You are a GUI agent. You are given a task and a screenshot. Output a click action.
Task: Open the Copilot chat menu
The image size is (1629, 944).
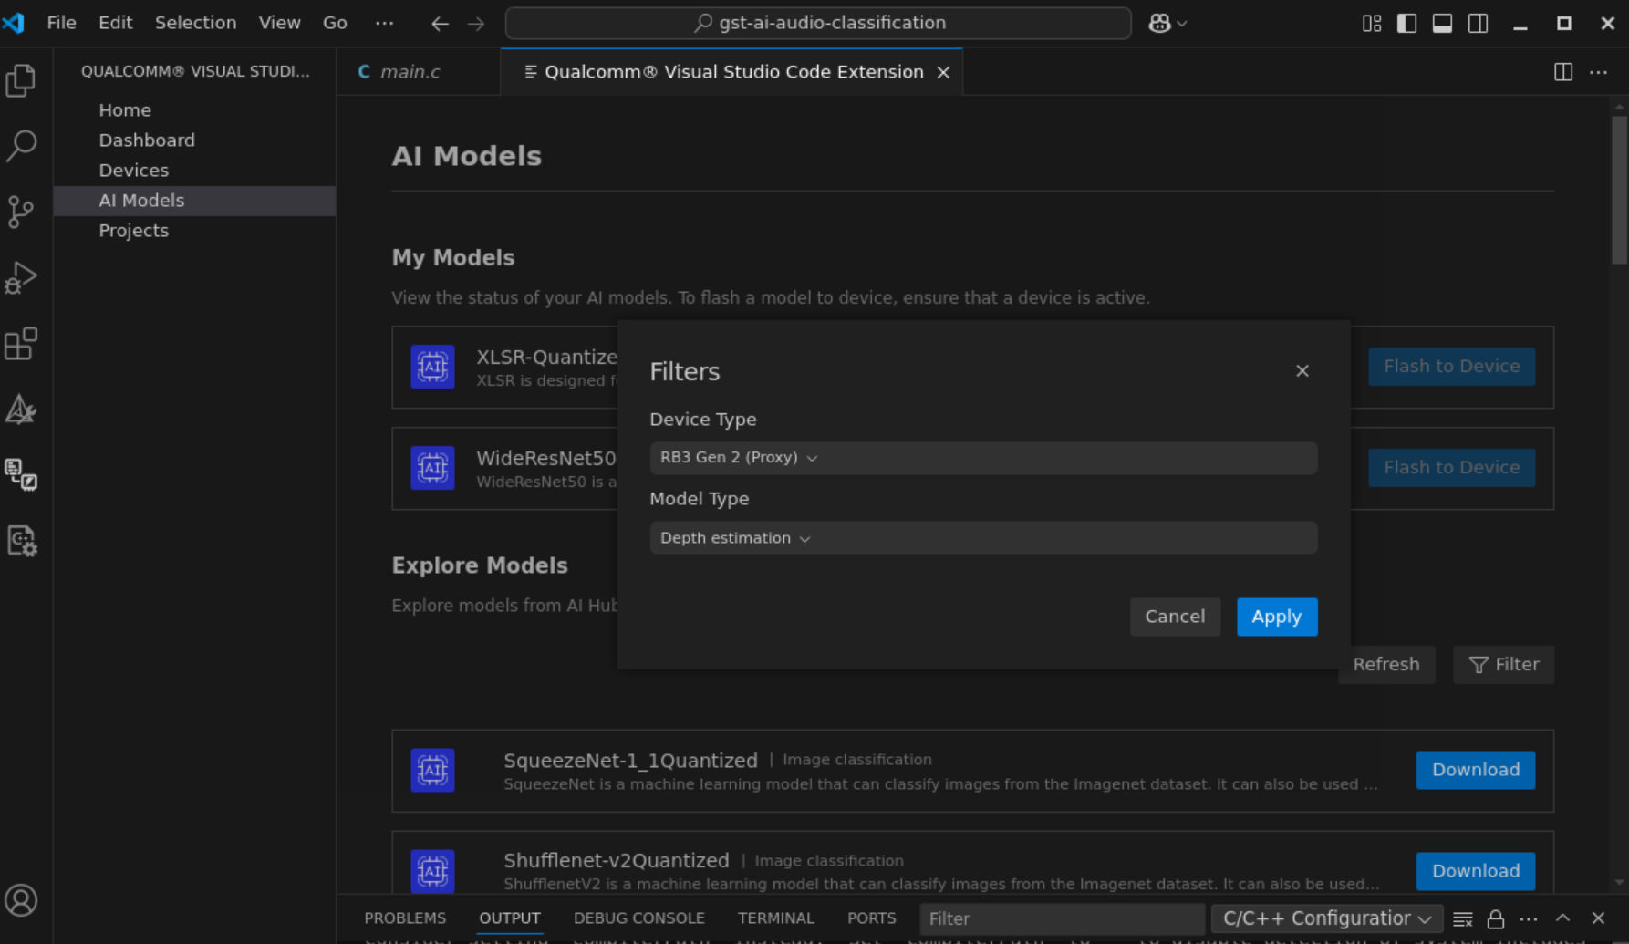(1167, 24)
